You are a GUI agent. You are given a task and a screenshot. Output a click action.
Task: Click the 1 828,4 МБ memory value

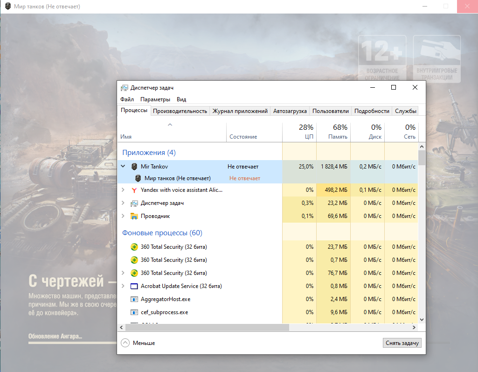coord(334,167)
